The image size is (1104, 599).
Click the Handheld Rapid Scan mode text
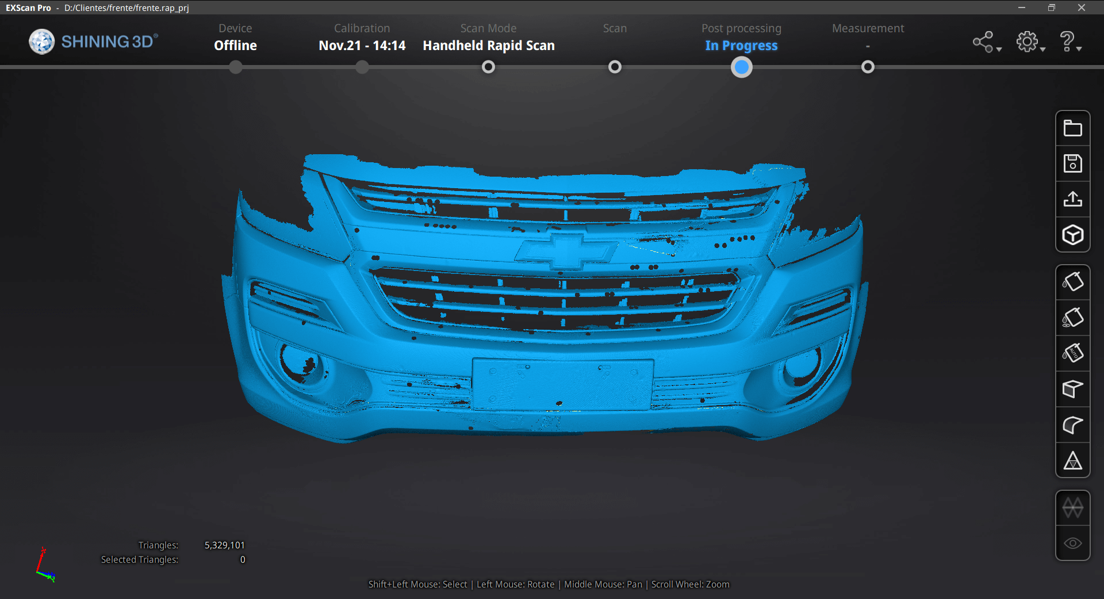pos(488,45)
